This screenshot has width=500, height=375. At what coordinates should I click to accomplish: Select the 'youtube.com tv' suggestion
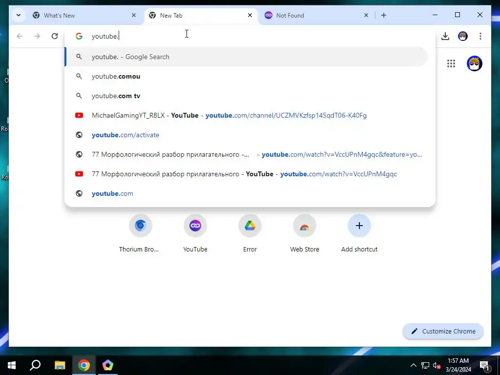[x=246, y=96]
